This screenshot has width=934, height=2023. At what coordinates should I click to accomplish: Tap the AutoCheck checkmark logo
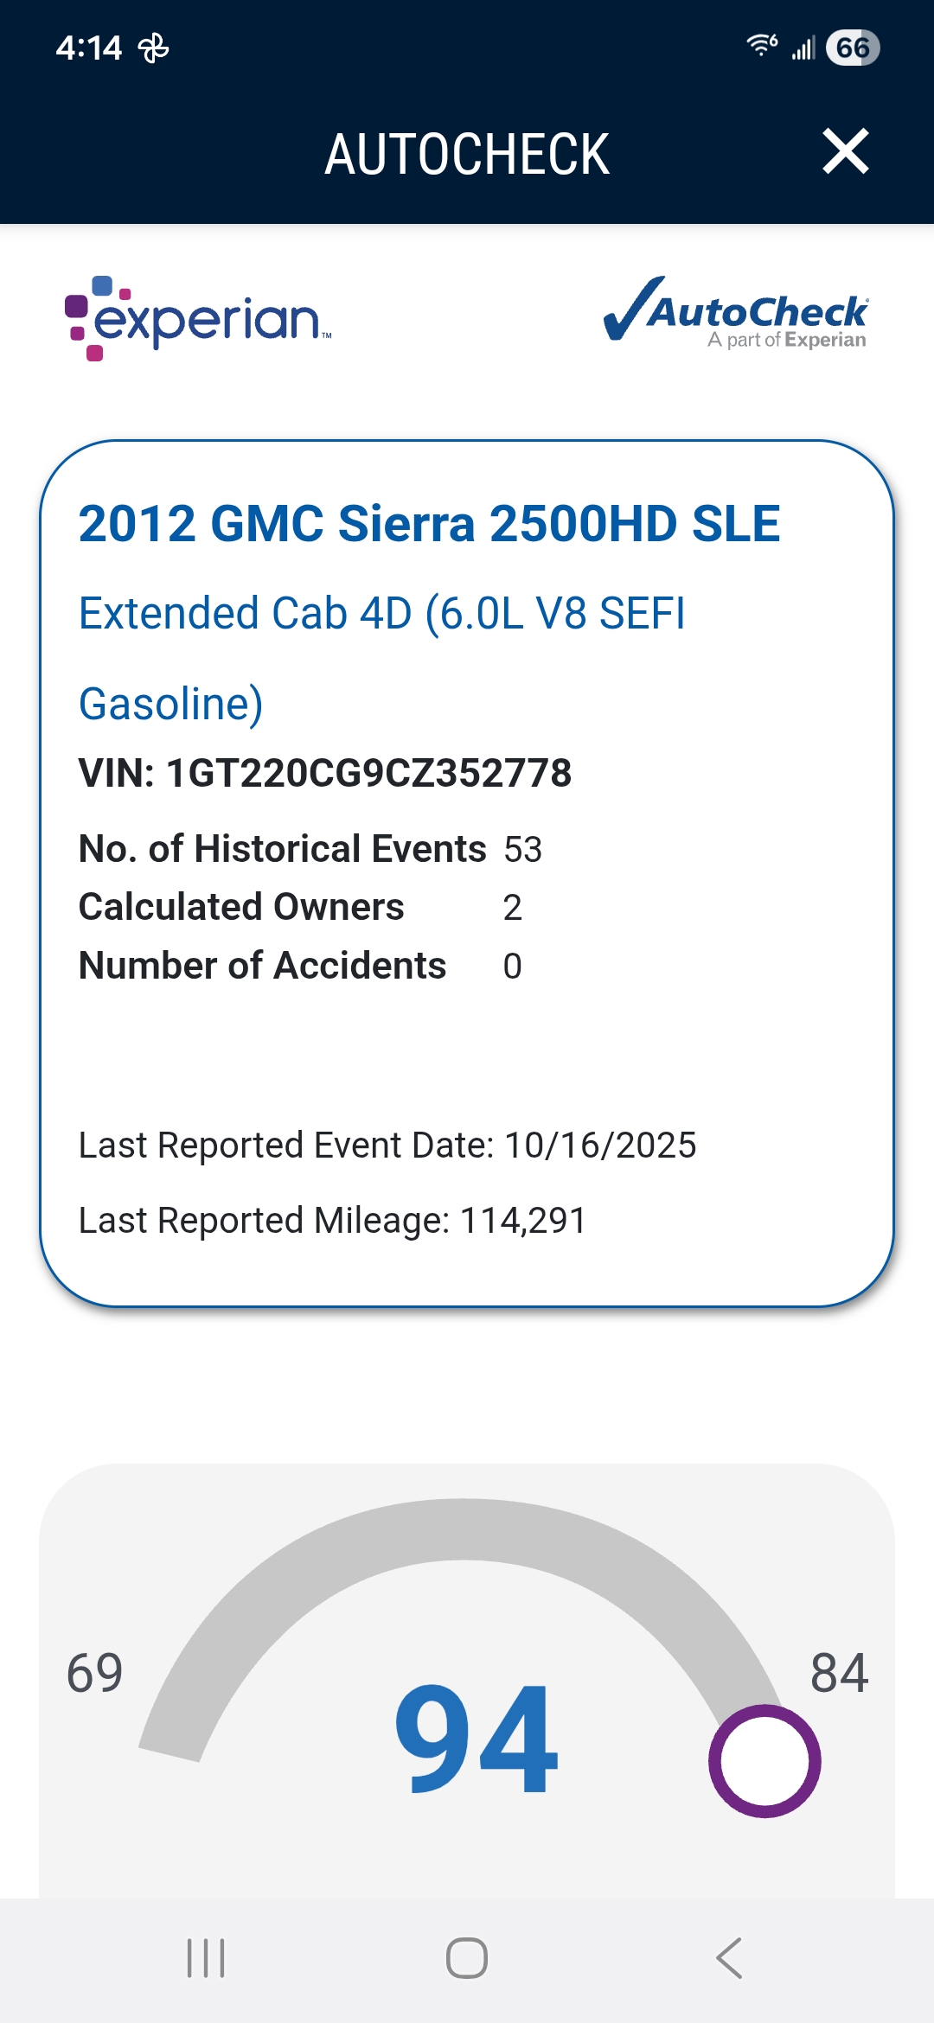coord(735,313)
